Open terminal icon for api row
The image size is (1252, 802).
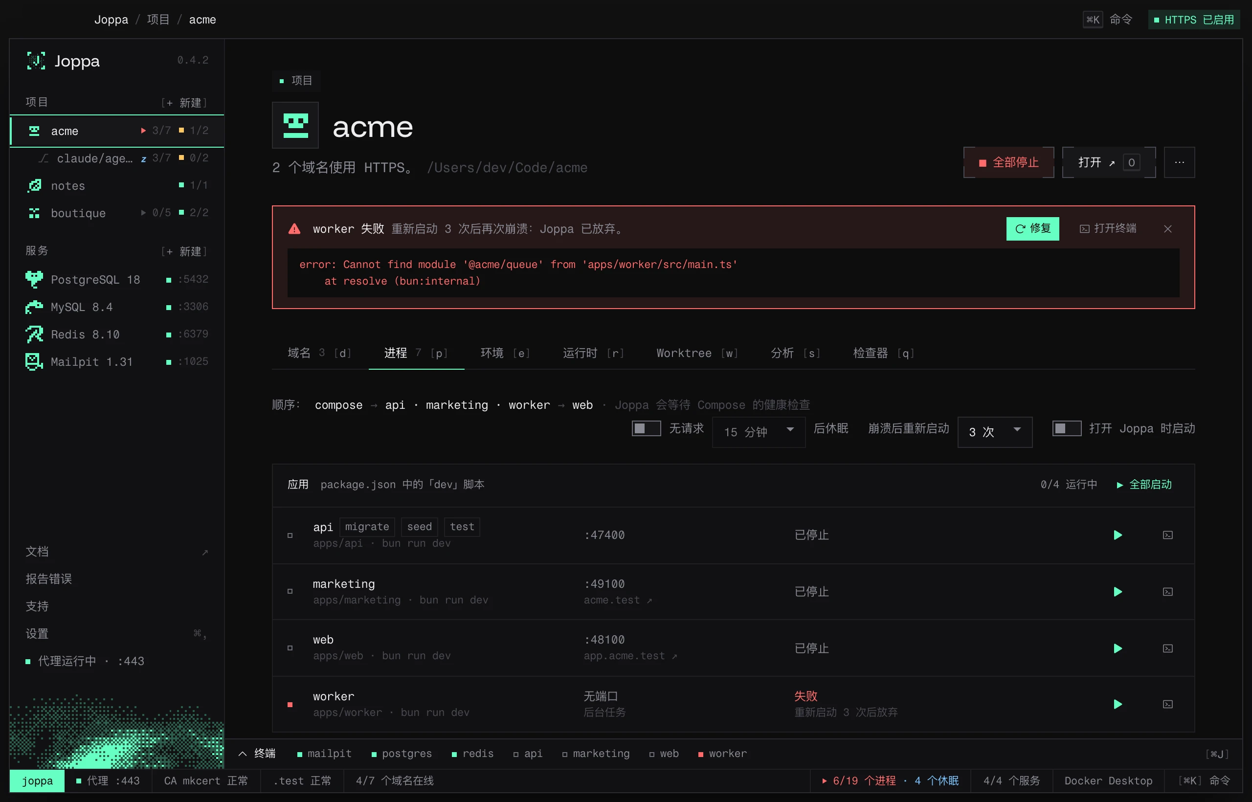click(1167, 535)
